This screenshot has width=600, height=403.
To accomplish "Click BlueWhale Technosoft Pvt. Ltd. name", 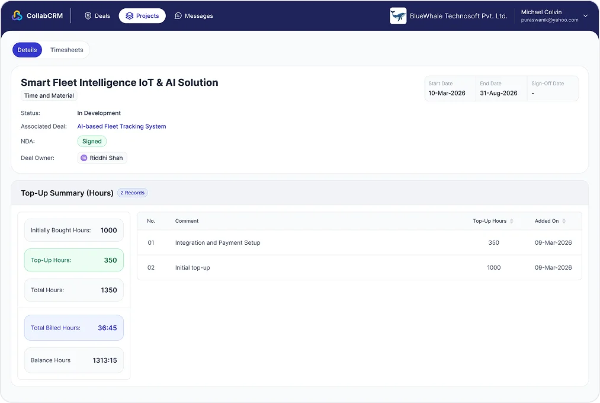I will click(458, 16).
